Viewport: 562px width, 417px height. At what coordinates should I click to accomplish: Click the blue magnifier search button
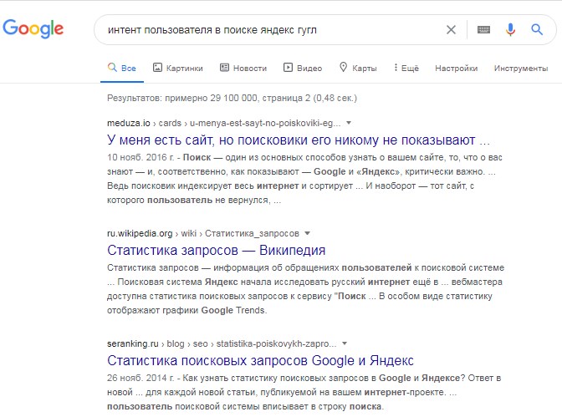coord(537,29)
